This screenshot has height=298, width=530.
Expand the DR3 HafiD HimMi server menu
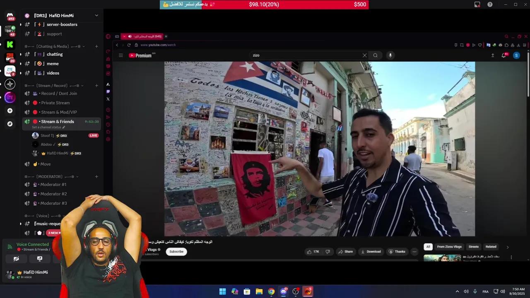tap(96, 15)
